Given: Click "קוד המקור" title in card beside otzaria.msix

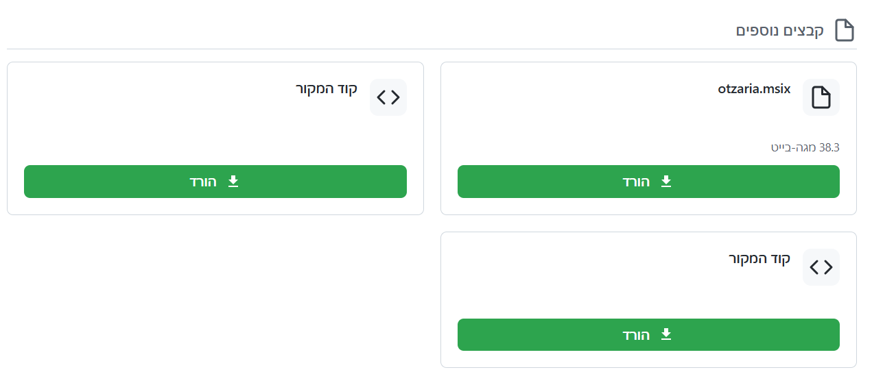Looking at the screenshot, I should pyautogui.click(x=327, y=89).
